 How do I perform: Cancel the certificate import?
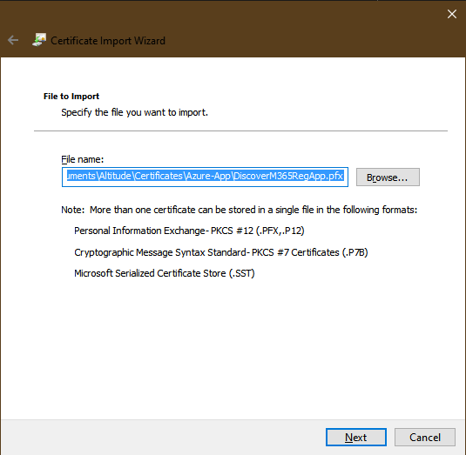pos(425,437)
